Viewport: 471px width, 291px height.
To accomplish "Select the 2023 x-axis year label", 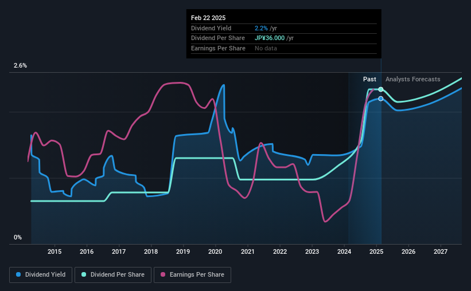I will (312, 251).
